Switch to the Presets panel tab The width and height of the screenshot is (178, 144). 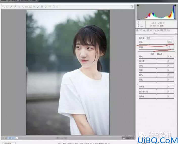pyautogui.click(x=165, y=30)
